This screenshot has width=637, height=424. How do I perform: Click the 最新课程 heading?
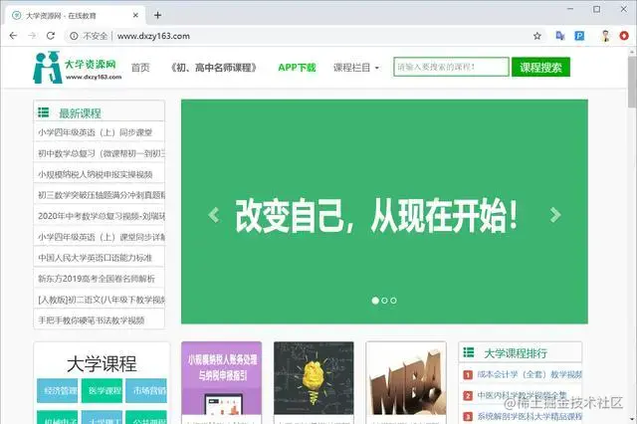click(80, 113)
